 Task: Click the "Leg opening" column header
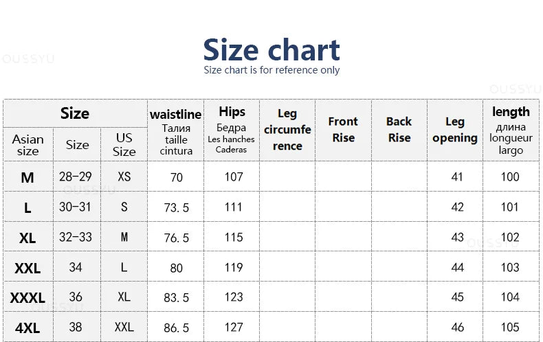[454, 129]
